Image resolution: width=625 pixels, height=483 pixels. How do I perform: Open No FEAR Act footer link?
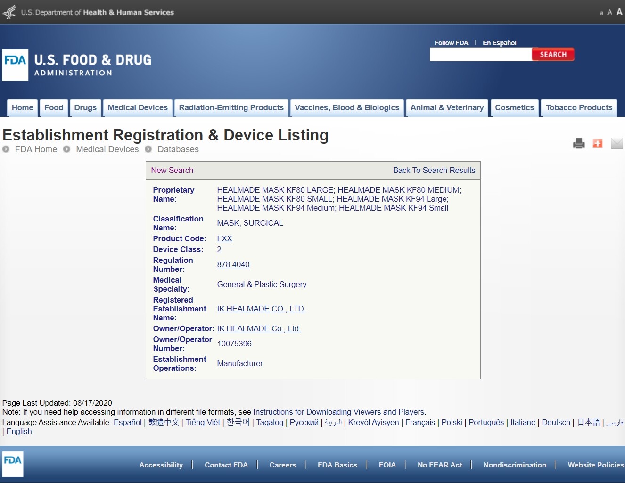click(x=440, y=465)
